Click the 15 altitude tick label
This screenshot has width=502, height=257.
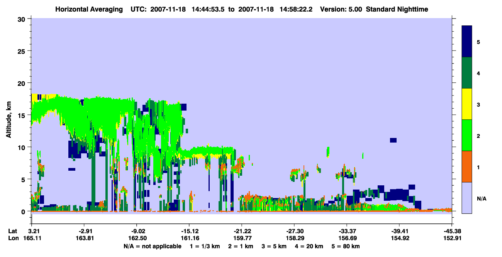(x=22, y=115)
